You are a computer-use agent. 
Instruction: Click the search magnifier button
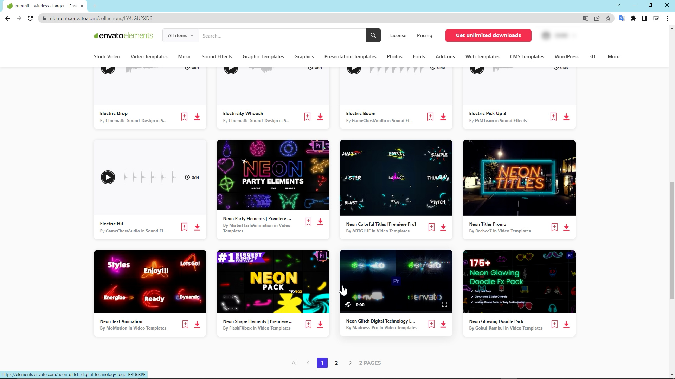click(x=373, y=35)
